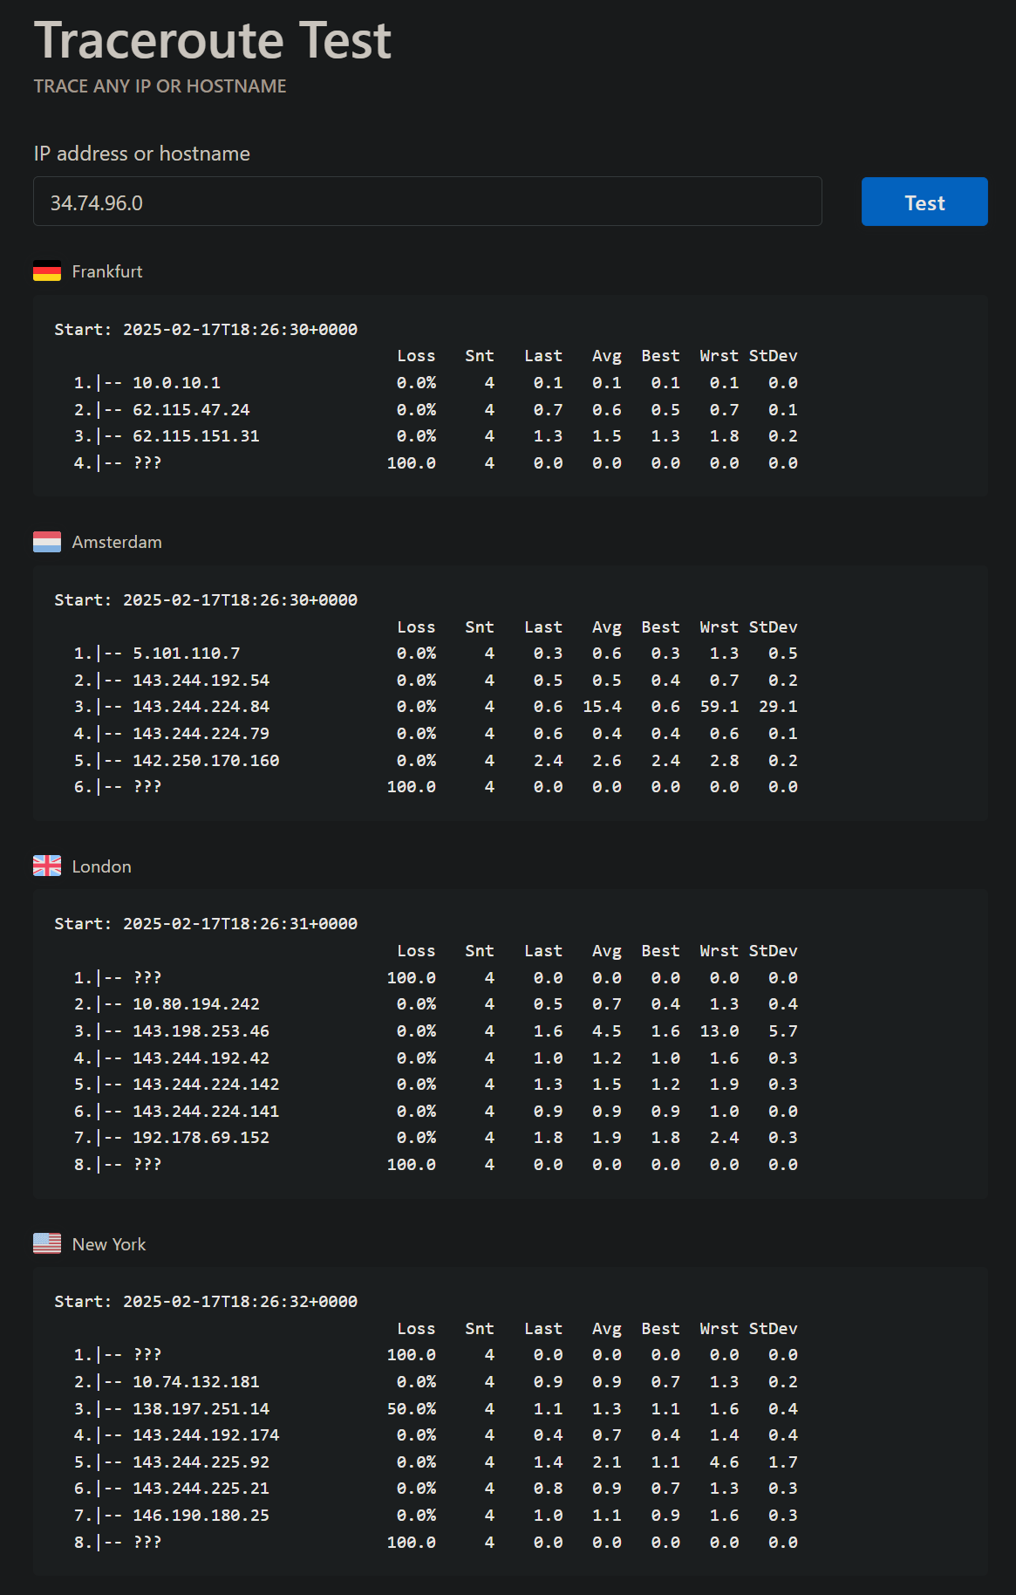Click the Frankfurt Start timestamp line
Viewport: 1016px width, 1595px height.
tap(206, 330)
